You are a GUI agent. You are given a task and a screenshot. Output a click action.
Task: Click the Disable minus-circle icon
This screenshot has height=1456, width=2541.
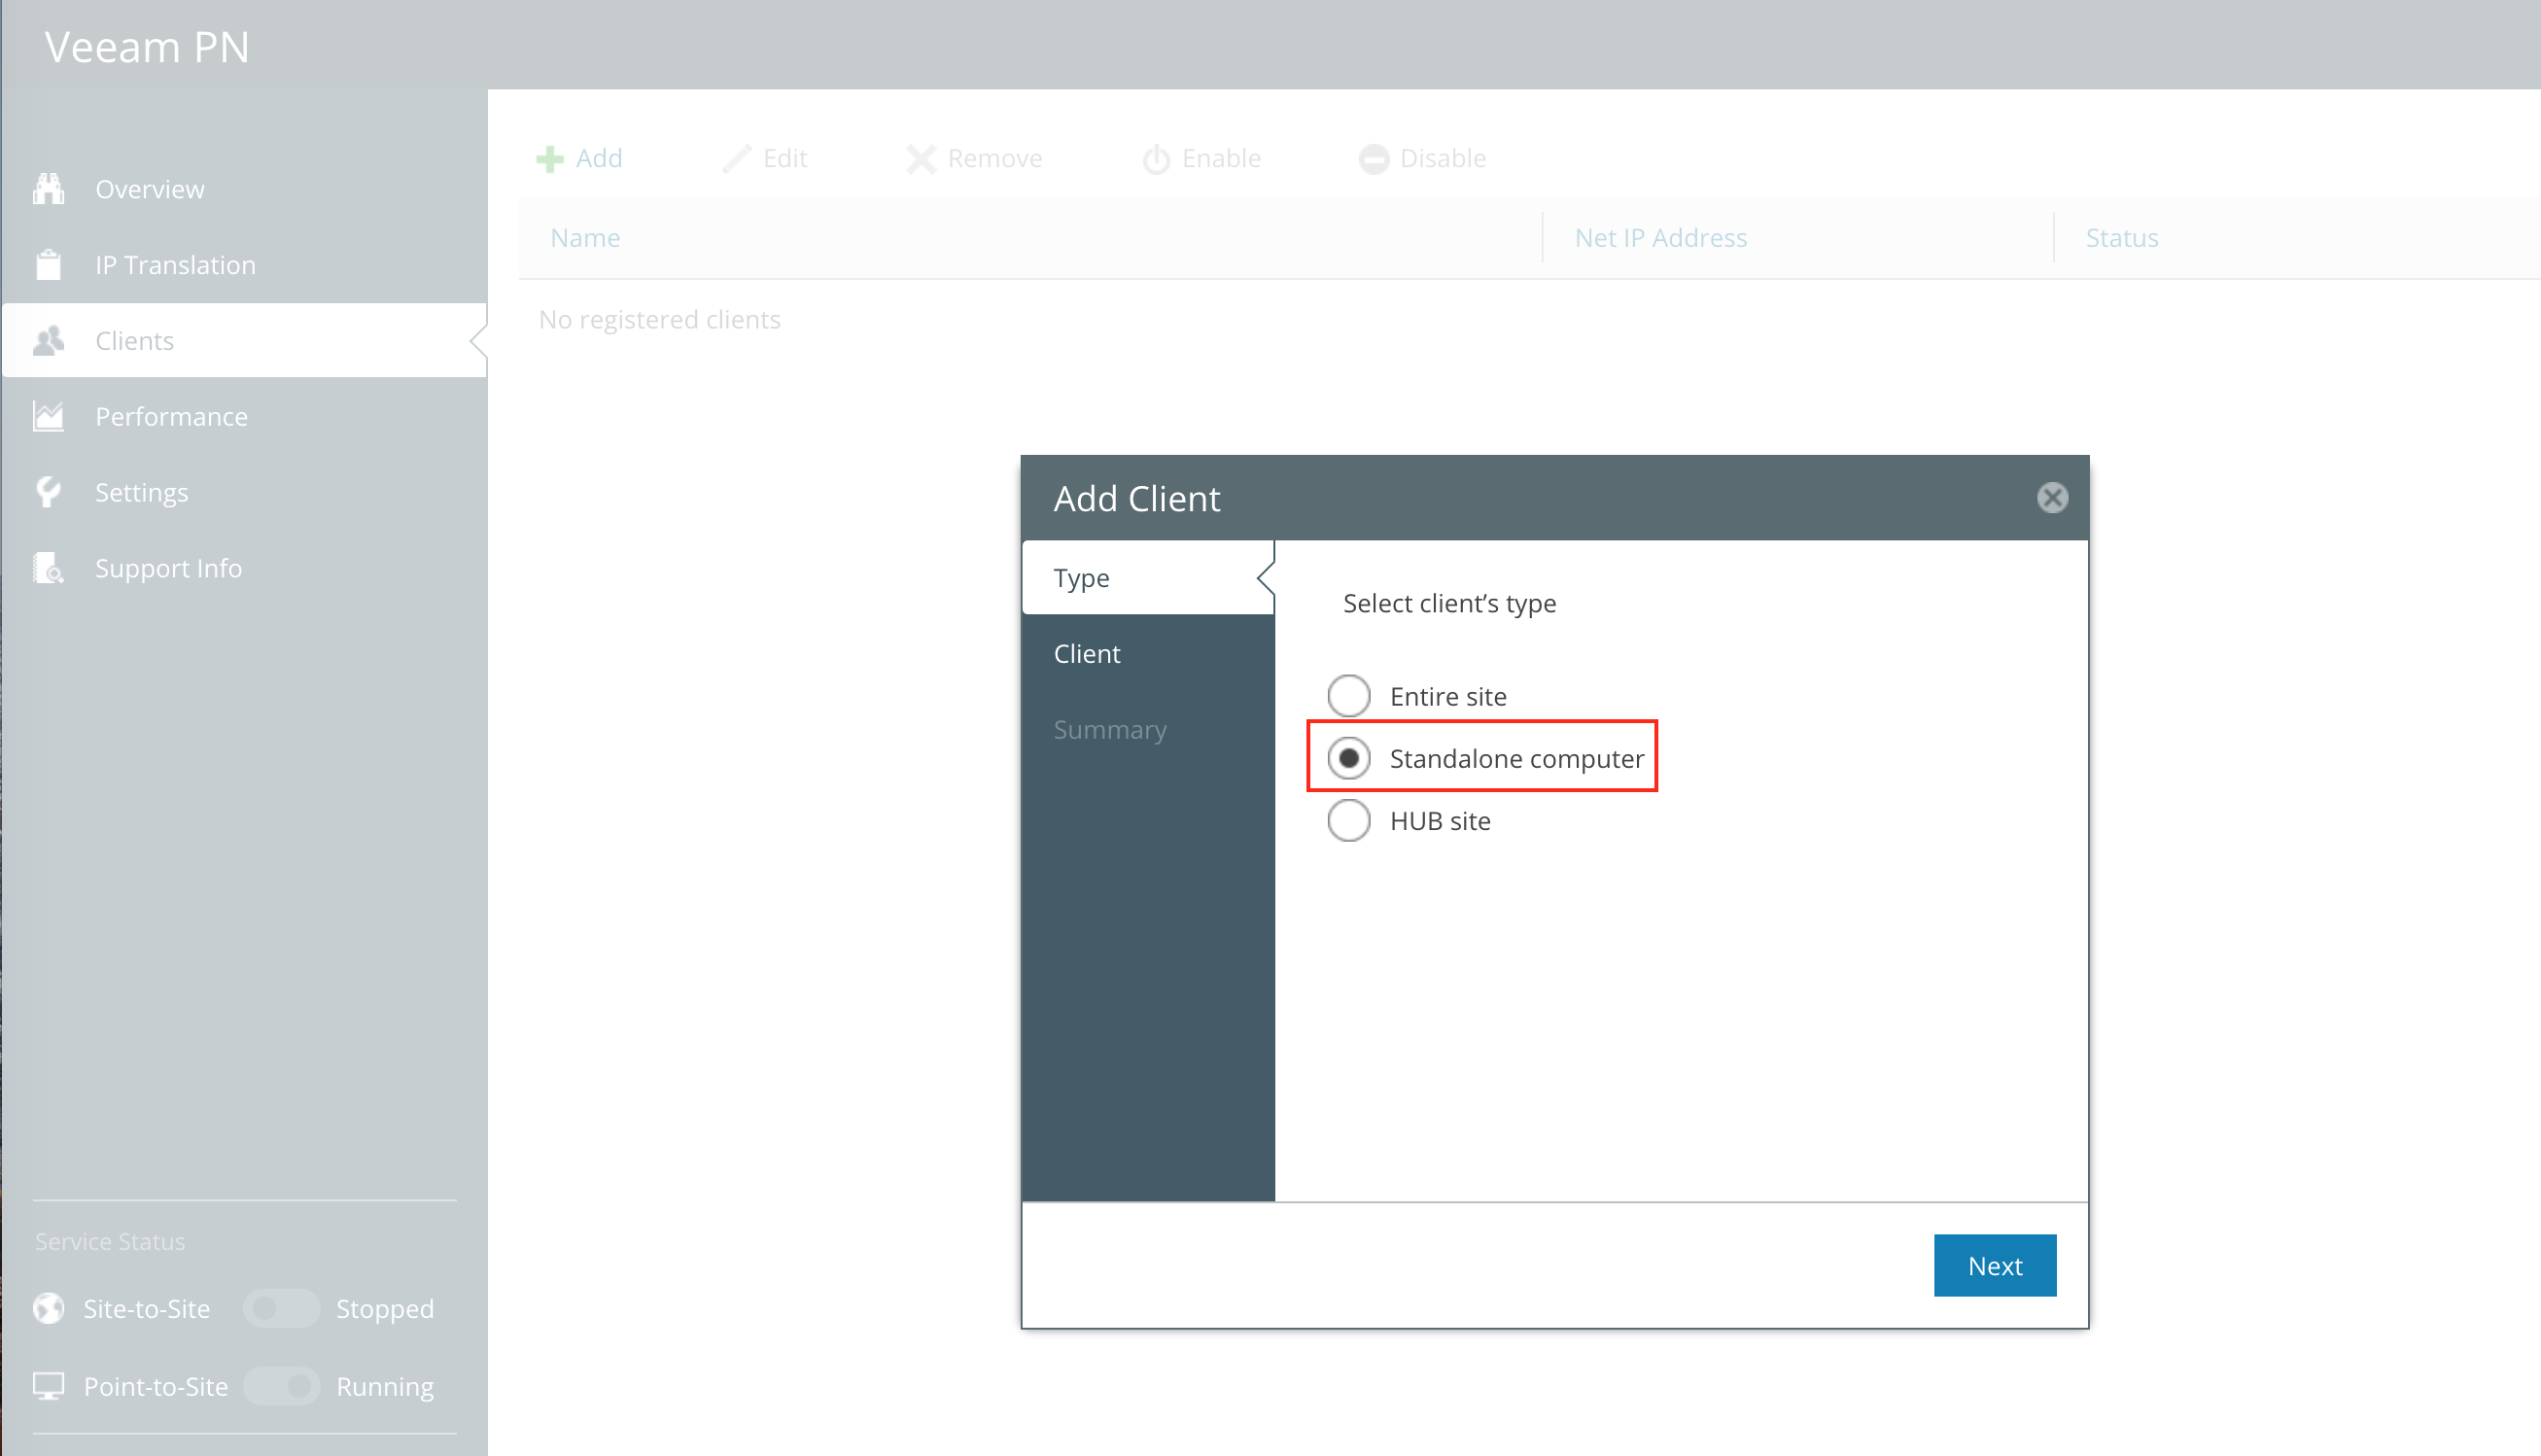pyautogui.click(x=1374, y=159)
